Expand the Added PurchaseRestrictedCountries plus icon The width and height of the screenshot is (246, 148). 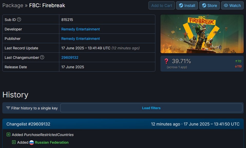coord(8,134)
